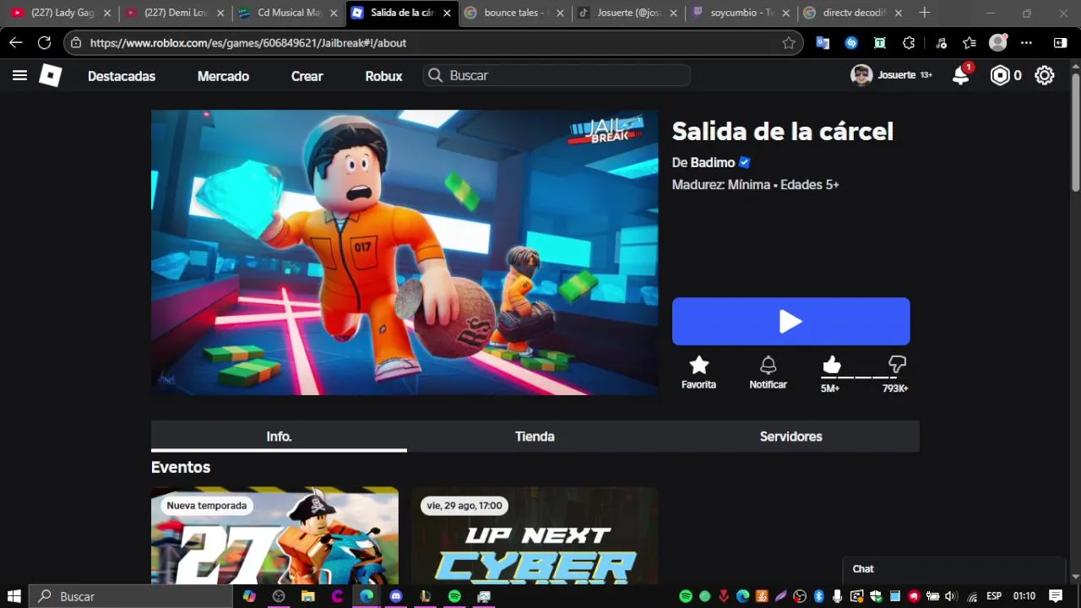Click the Roblox logo home icon

(x=51, y=75)
